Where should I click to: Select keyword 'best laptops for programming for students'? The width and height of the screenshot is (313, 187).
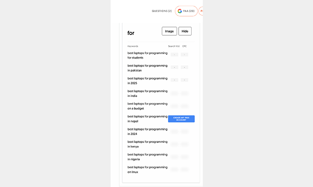click(x=147, y=55)
